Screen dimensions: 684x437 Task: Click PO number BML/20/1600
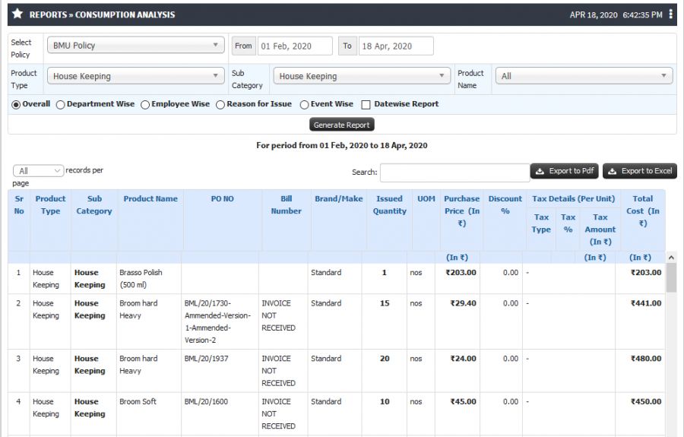(206, 402)
